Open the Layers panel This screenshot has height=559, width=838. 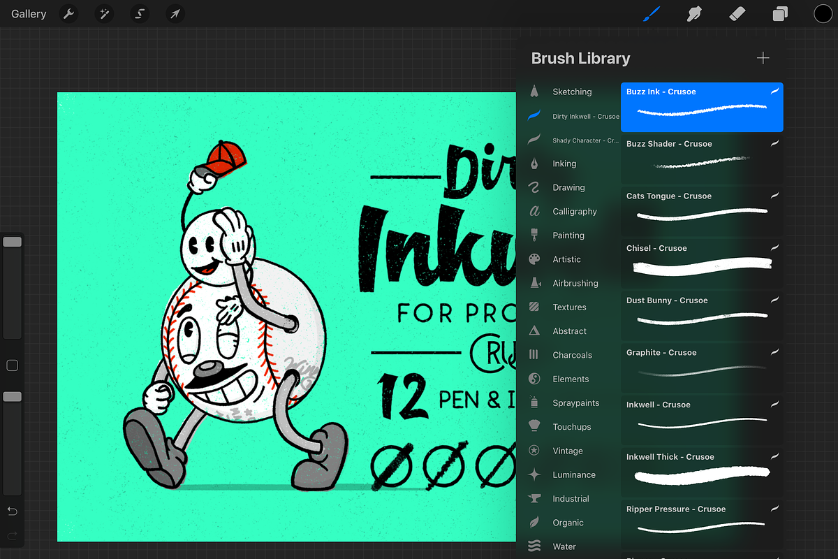(x=780, y=14)
